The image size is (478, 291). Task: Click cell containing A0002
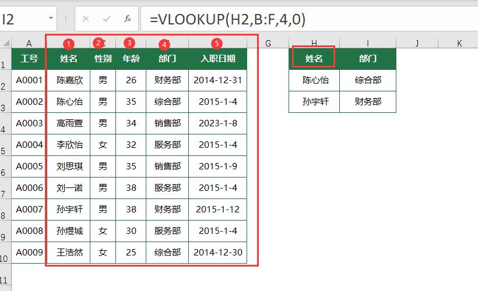click(x=29, y=102)
